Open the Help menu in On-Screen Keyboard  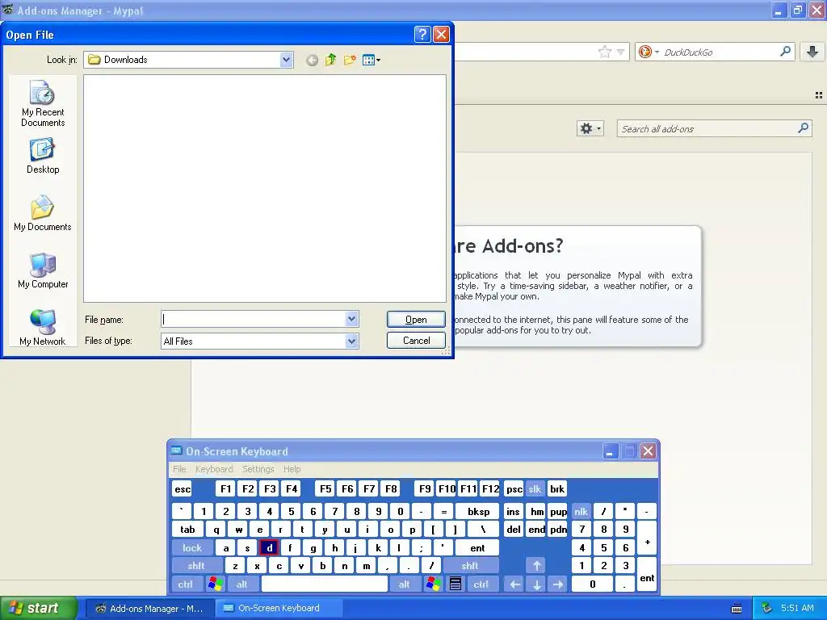[292, 469]
